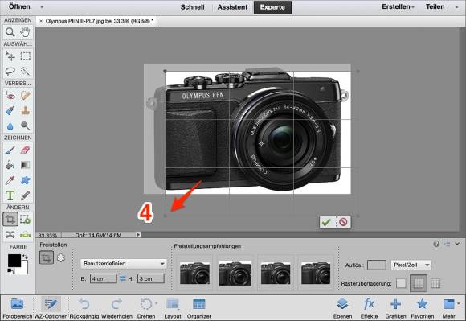Pick the Eraser tool
Screen dimensions: 466x321
point(25,150)
